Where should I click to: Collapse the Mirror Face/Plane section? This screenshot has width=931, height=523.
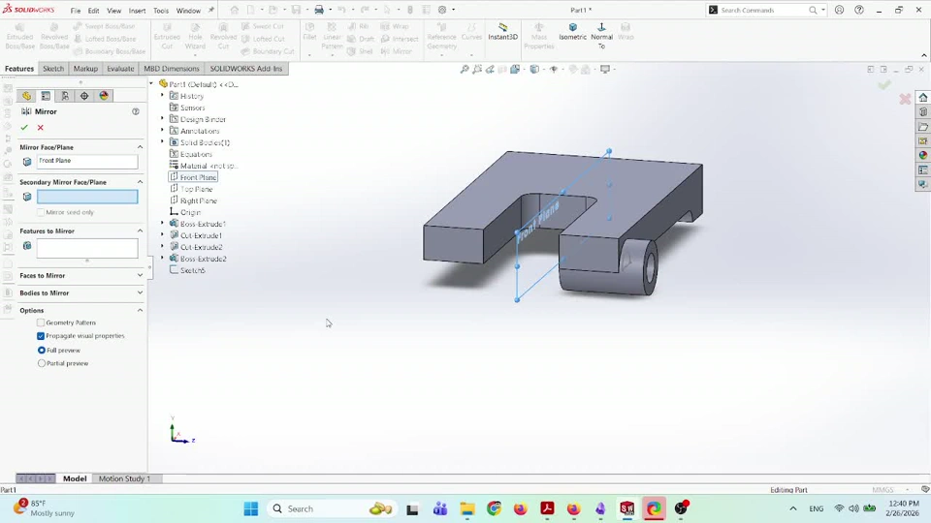pyautogui.click(x=140, y=147)
